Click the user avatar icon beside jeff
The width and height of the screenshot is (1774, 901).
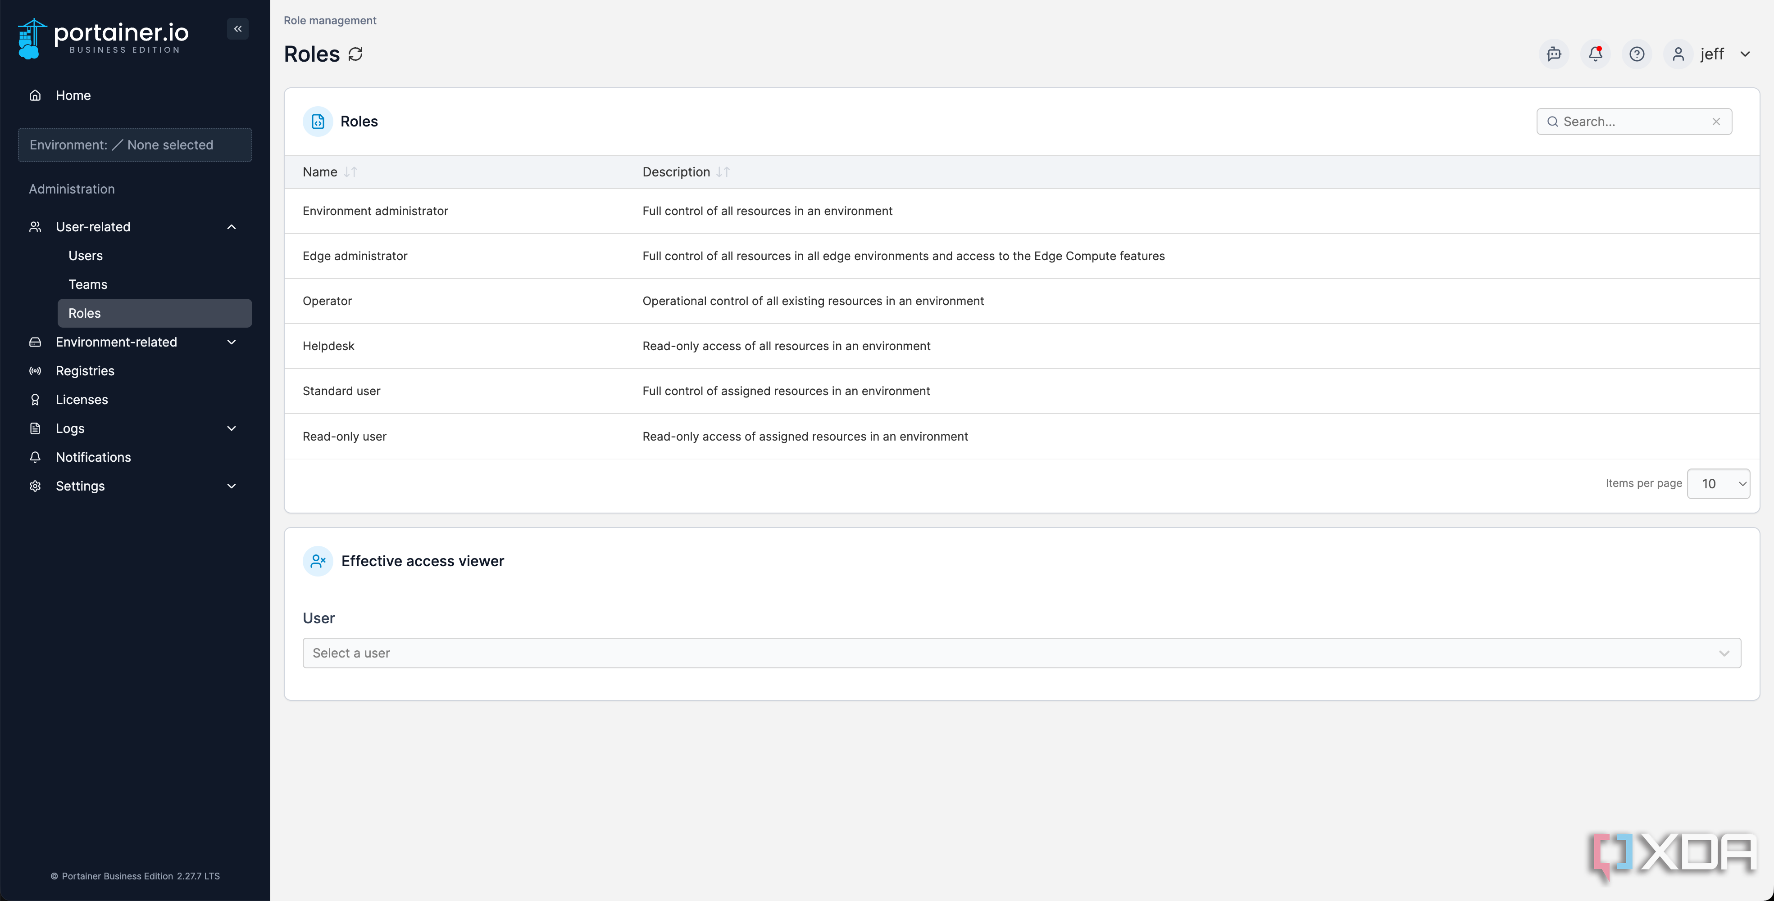click(x=1678, y=54)
